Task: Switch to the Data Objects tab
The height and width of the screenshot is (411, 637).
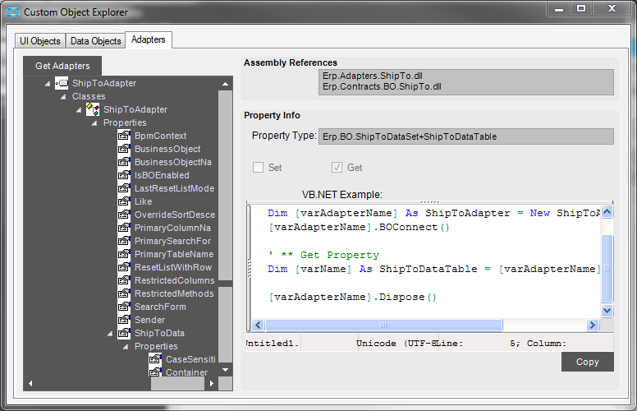Action: pos(95,41)
